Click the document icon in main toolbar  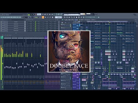pos(76,17)
